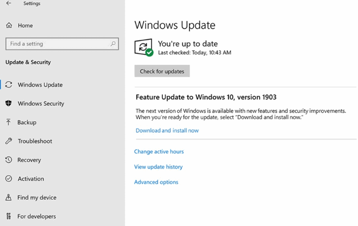Open Activation settings
The image size is (358, 226).
click(31, 179)
